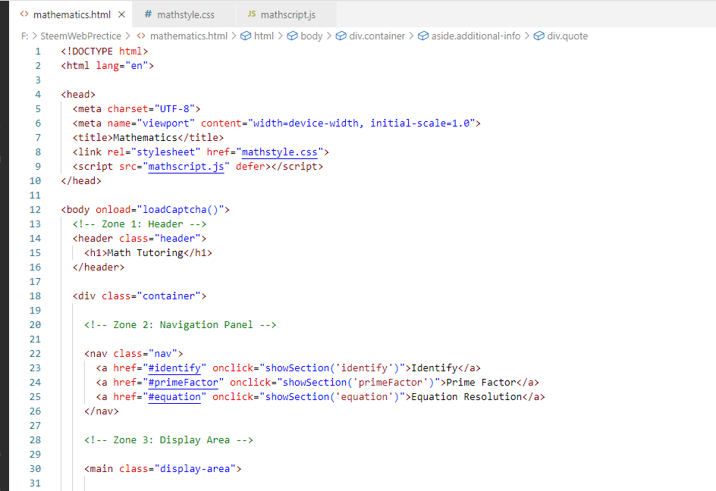Open the mathscript.js tab
Viewport: 716px width, 491px height.
click(x=287, y=14)
